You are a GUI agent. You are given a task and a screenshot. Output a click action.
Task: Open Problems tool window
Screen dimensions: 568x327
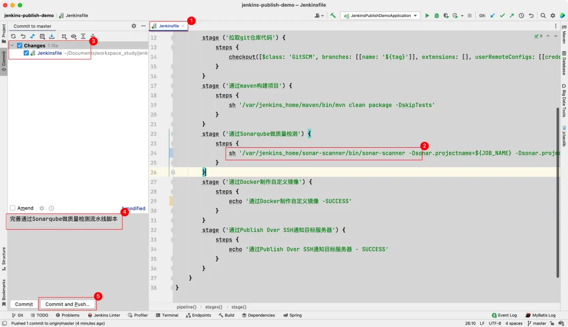point(67,315)
